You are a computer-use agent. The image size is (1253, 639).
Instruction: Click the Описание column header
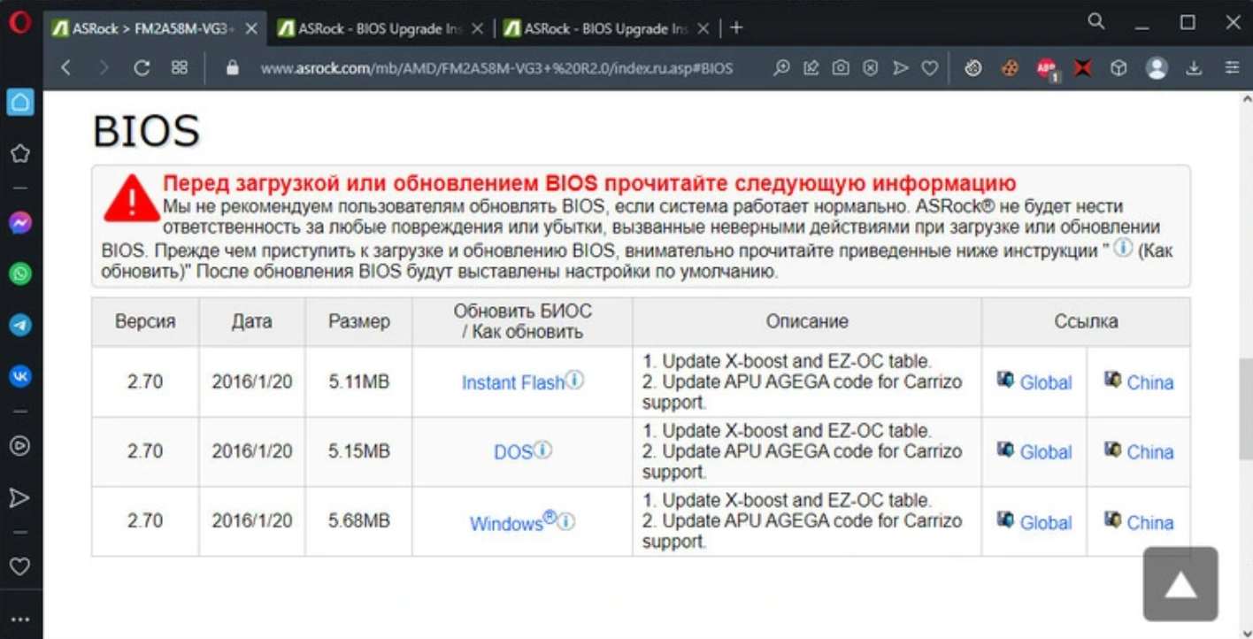tap(807, 322)
